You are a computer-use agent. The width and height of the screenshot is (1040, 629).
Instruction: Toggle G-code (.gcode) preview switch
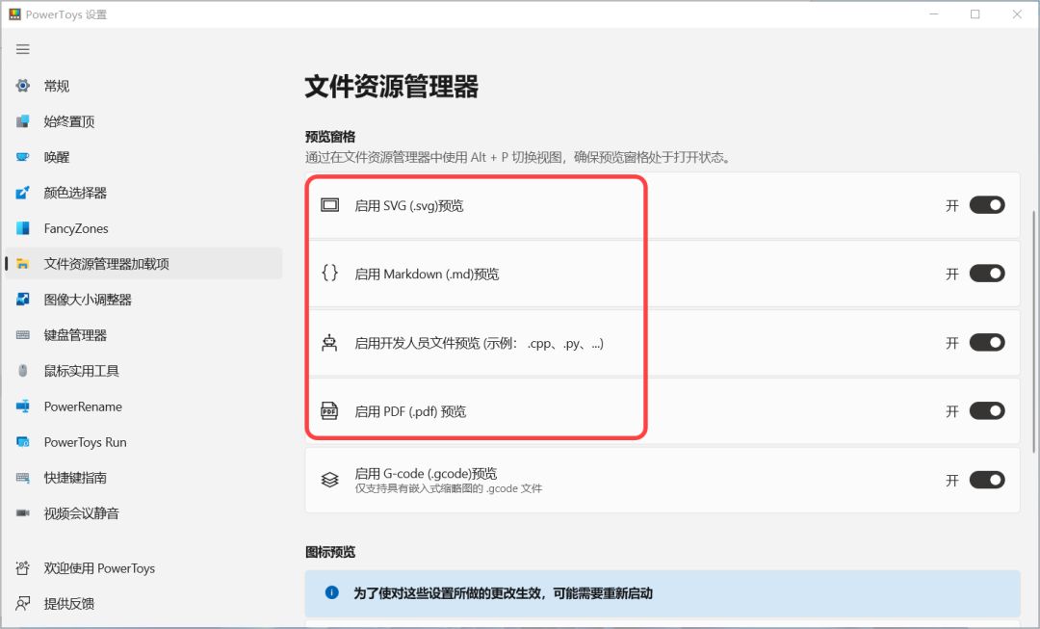(987, 480)
